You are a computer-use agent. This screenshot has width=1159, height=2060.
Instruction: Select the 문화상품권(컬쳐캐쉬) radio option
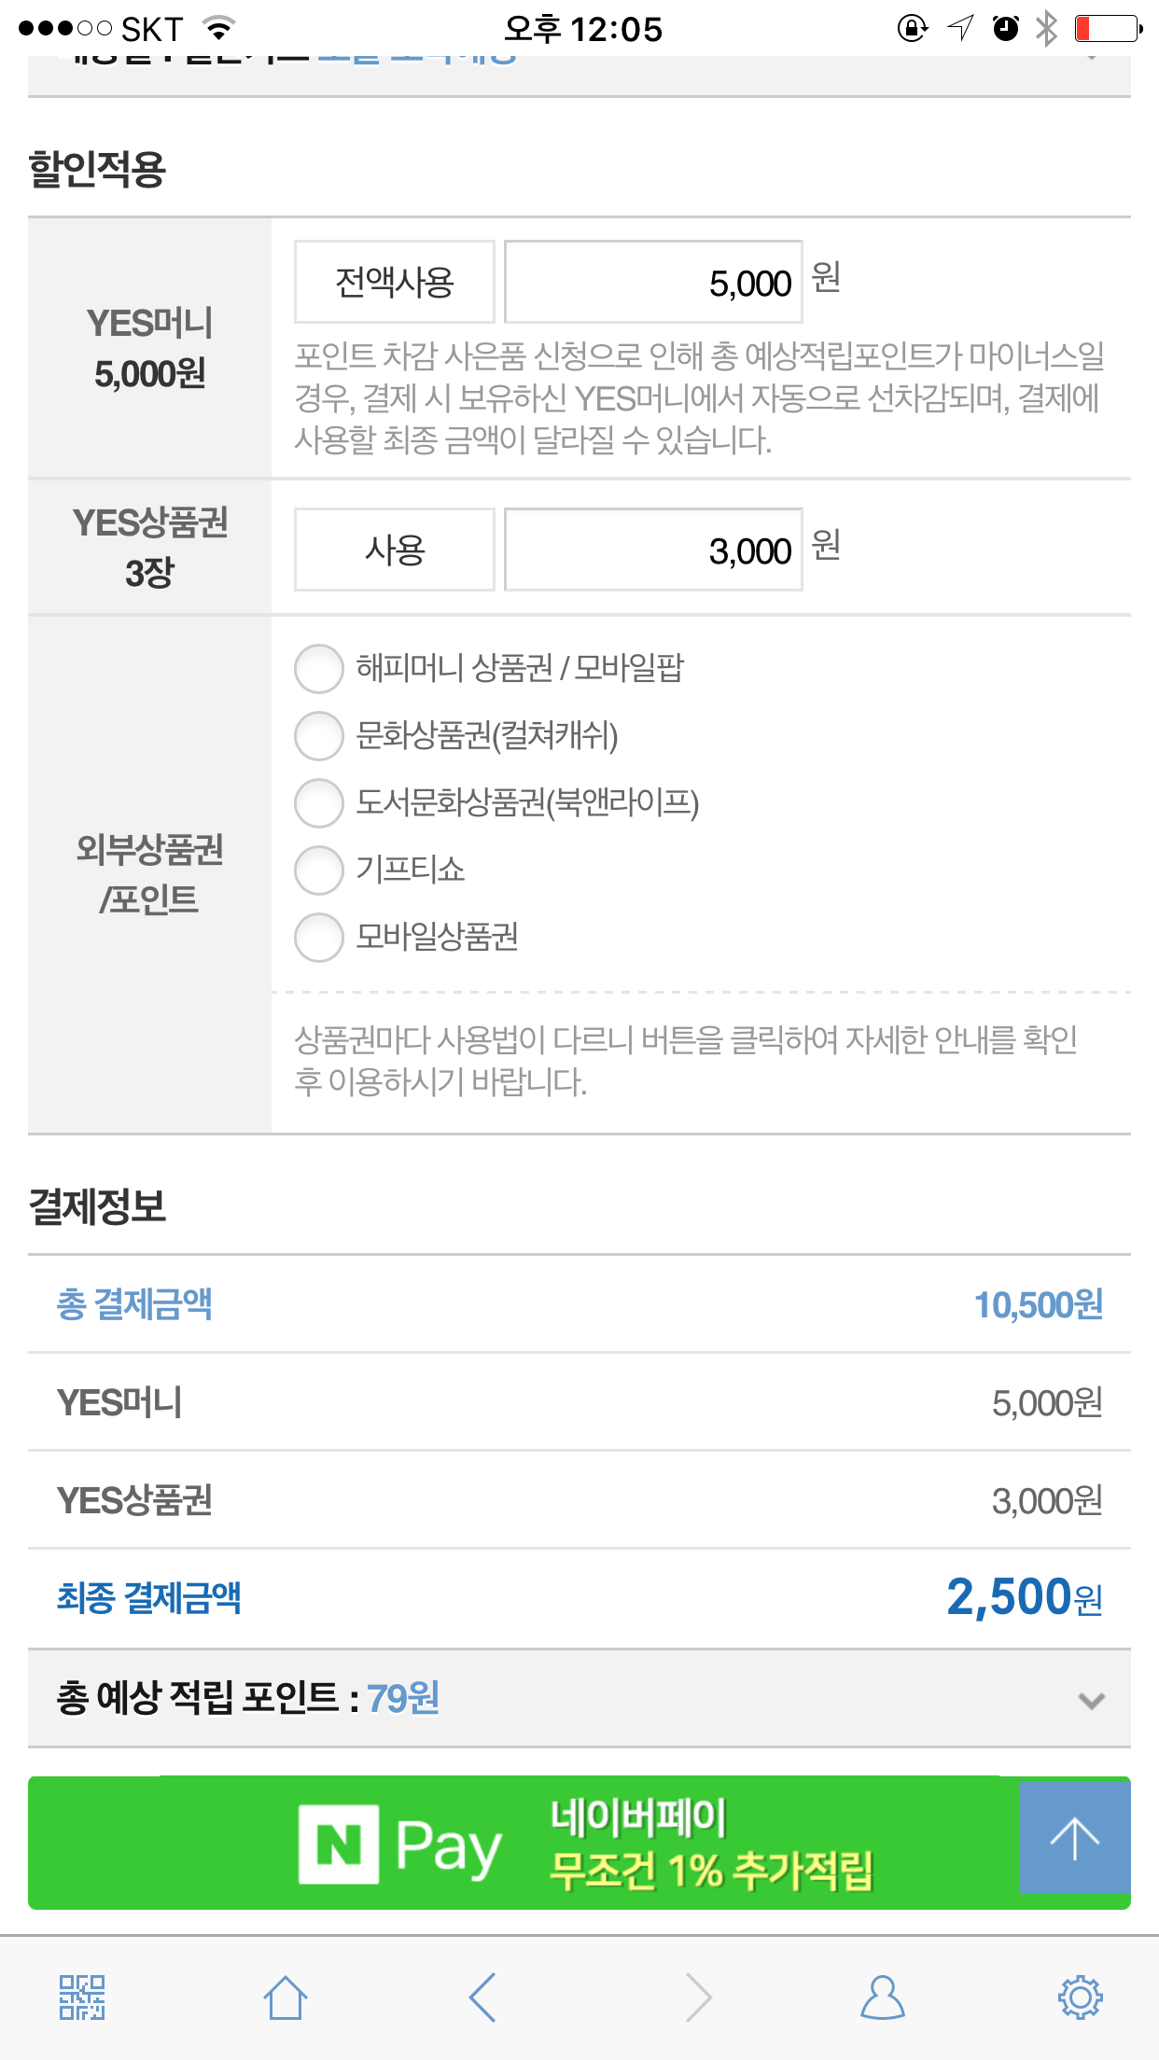(319, 736)
